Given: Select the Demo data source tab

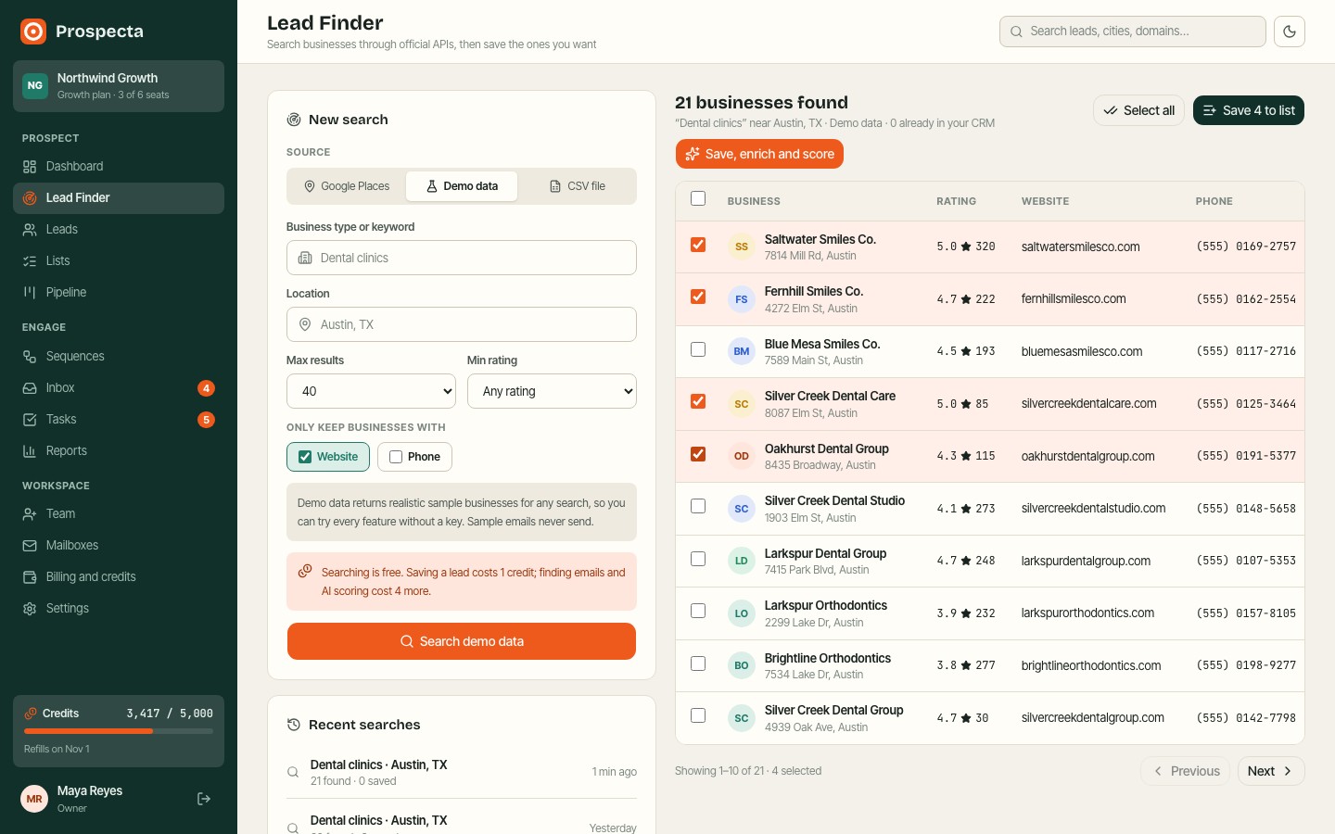Looking at the screenshot, I should coord(462,186).
